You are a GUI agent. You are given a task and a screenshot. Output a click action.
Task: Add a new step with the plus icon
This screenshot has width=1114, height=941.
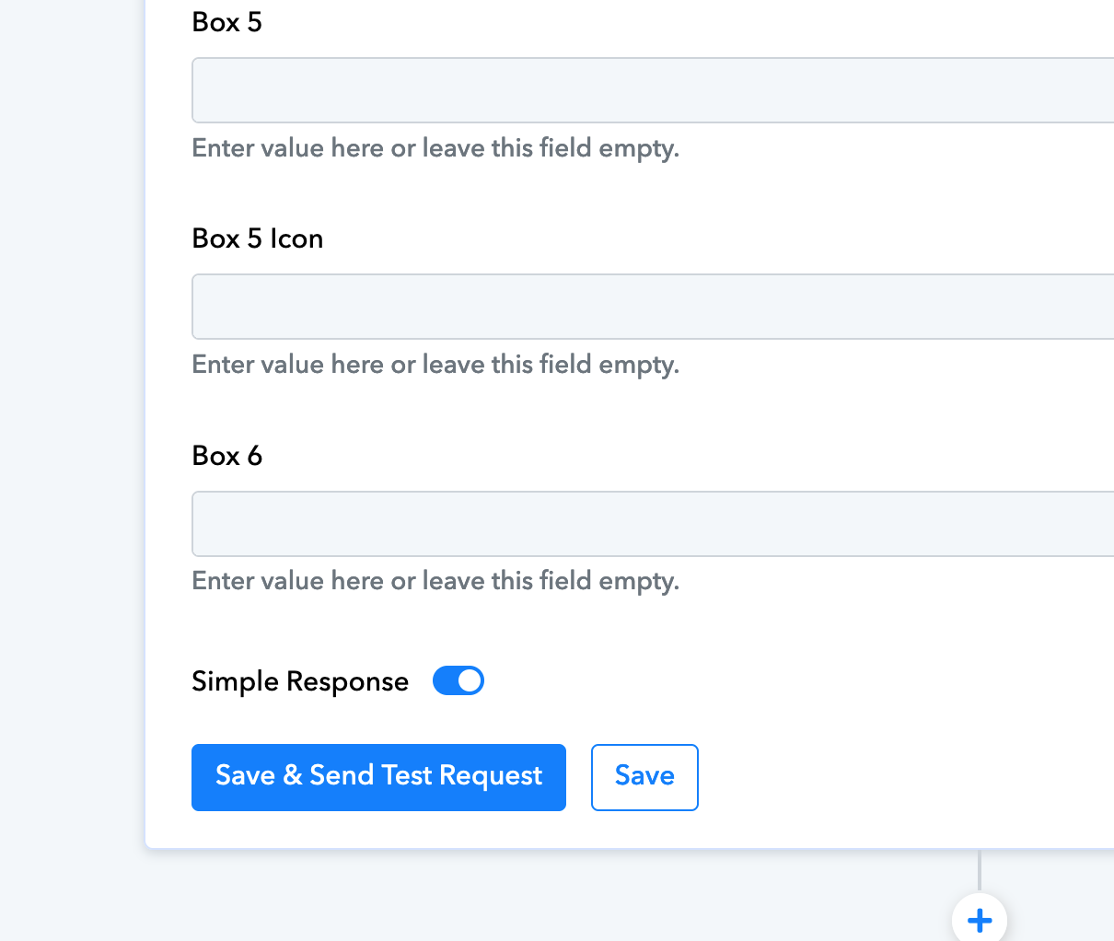[980, 919]
